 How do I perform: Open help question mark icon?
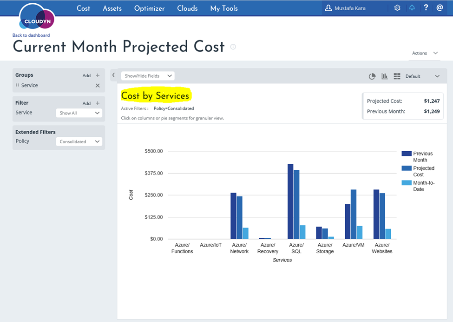(x=426, y=7)
